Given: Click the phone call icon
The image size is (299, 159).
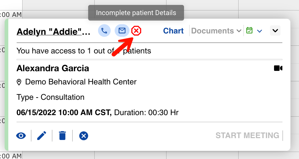Looking at the screenshot, I should point(104,31).
